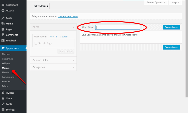
Task: Click the Add to Menu button
Action: 66,51
